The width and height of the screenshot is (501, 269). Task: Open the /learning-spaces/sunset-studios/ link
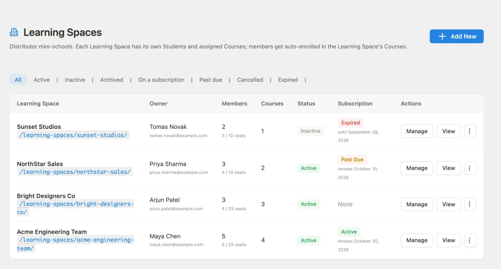coord(73,135)
